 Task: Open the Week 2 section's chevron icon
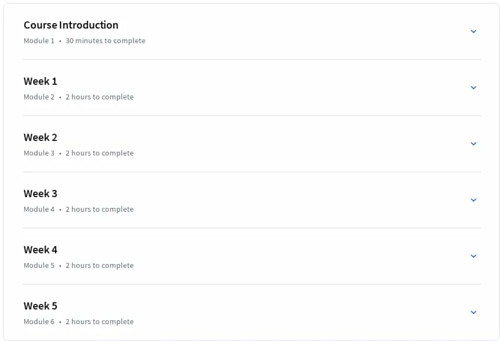pyautogui.click(x=474, y=144)
